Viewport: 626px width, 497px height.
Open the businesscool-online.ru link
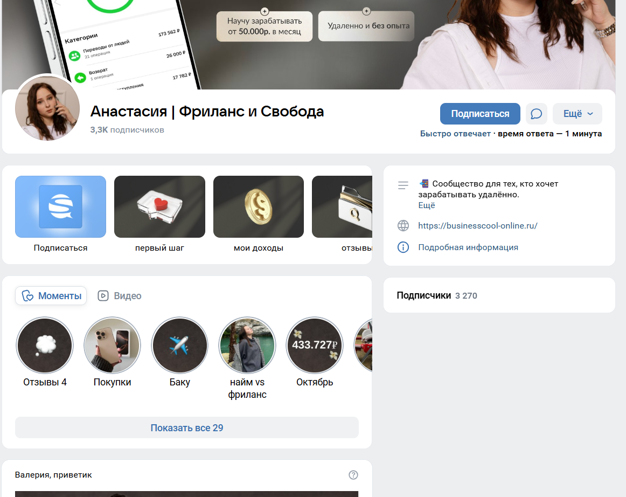[x=477, y=226]
